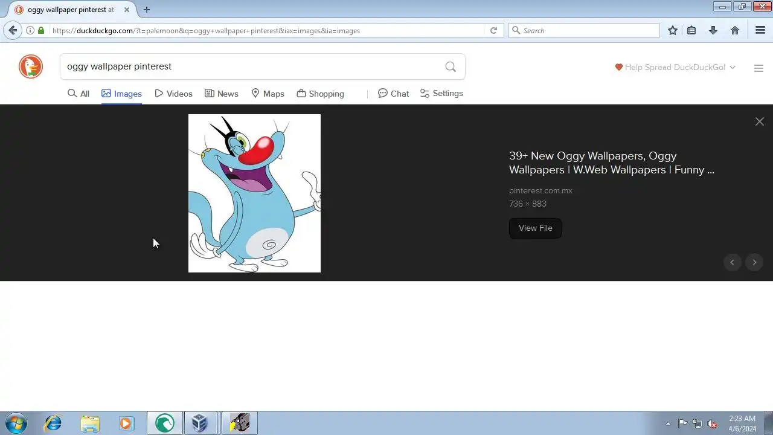This screenshot has height=435, width=773.
Task: Open DuckDuckGo Chat
Action: [x=393, y=94]
